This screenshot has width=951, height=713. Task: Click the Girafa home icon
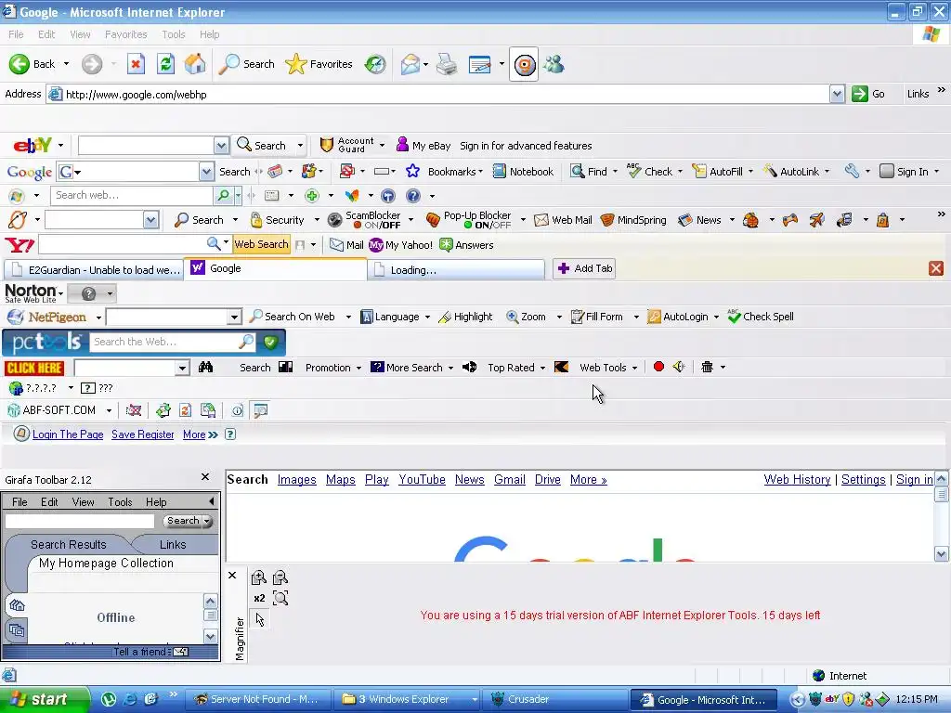pos(17,605)
